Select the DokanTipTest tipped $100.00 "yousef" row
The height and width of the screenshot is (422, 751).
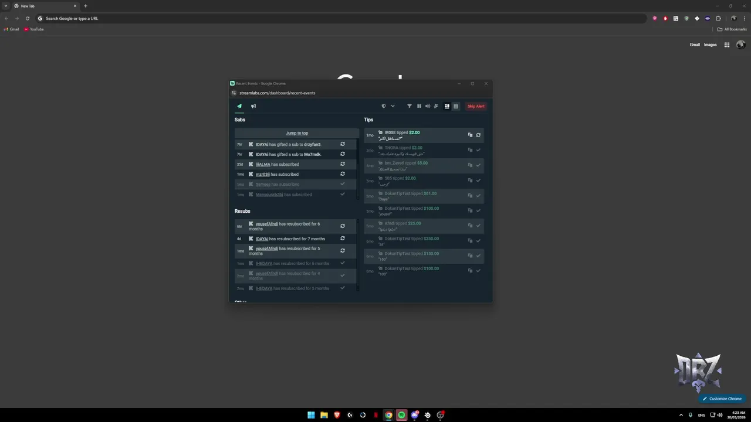(x=424, y=211)
